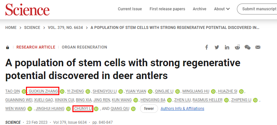The image size is (277, 125).
Task: Click Submit manuscript button
Action: pos(258,9)
